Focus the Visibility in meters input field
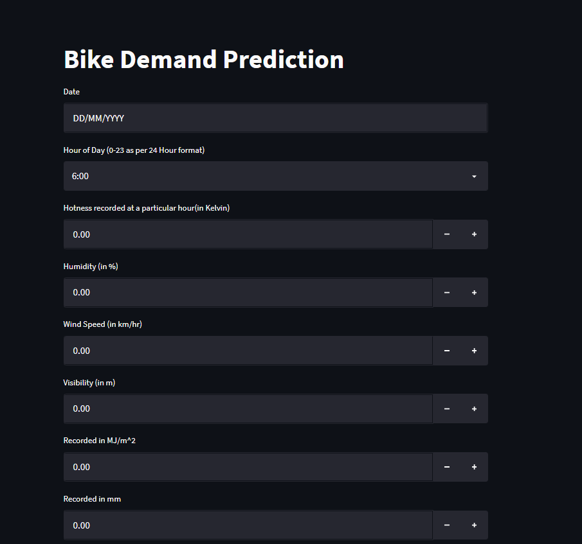 tap(248, 408)
